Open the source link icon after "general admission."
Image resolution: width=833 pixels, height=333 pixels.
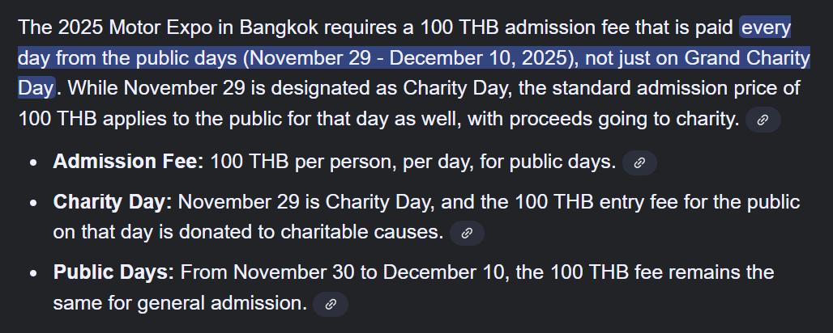[330, 305]
